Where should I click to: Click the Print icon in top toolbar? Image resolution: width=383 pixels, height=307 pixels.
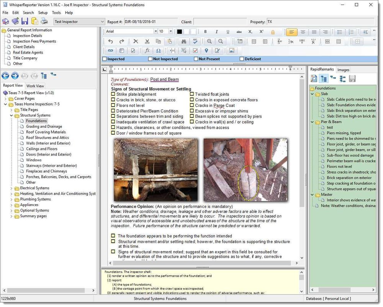click(44, 21)
